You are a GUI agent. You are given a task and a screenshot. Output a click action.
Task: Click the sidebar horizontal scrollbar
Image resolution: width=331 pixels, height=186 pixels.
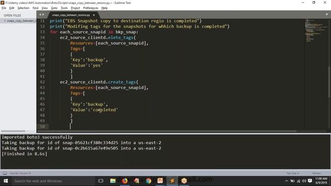tap(13, 131)
